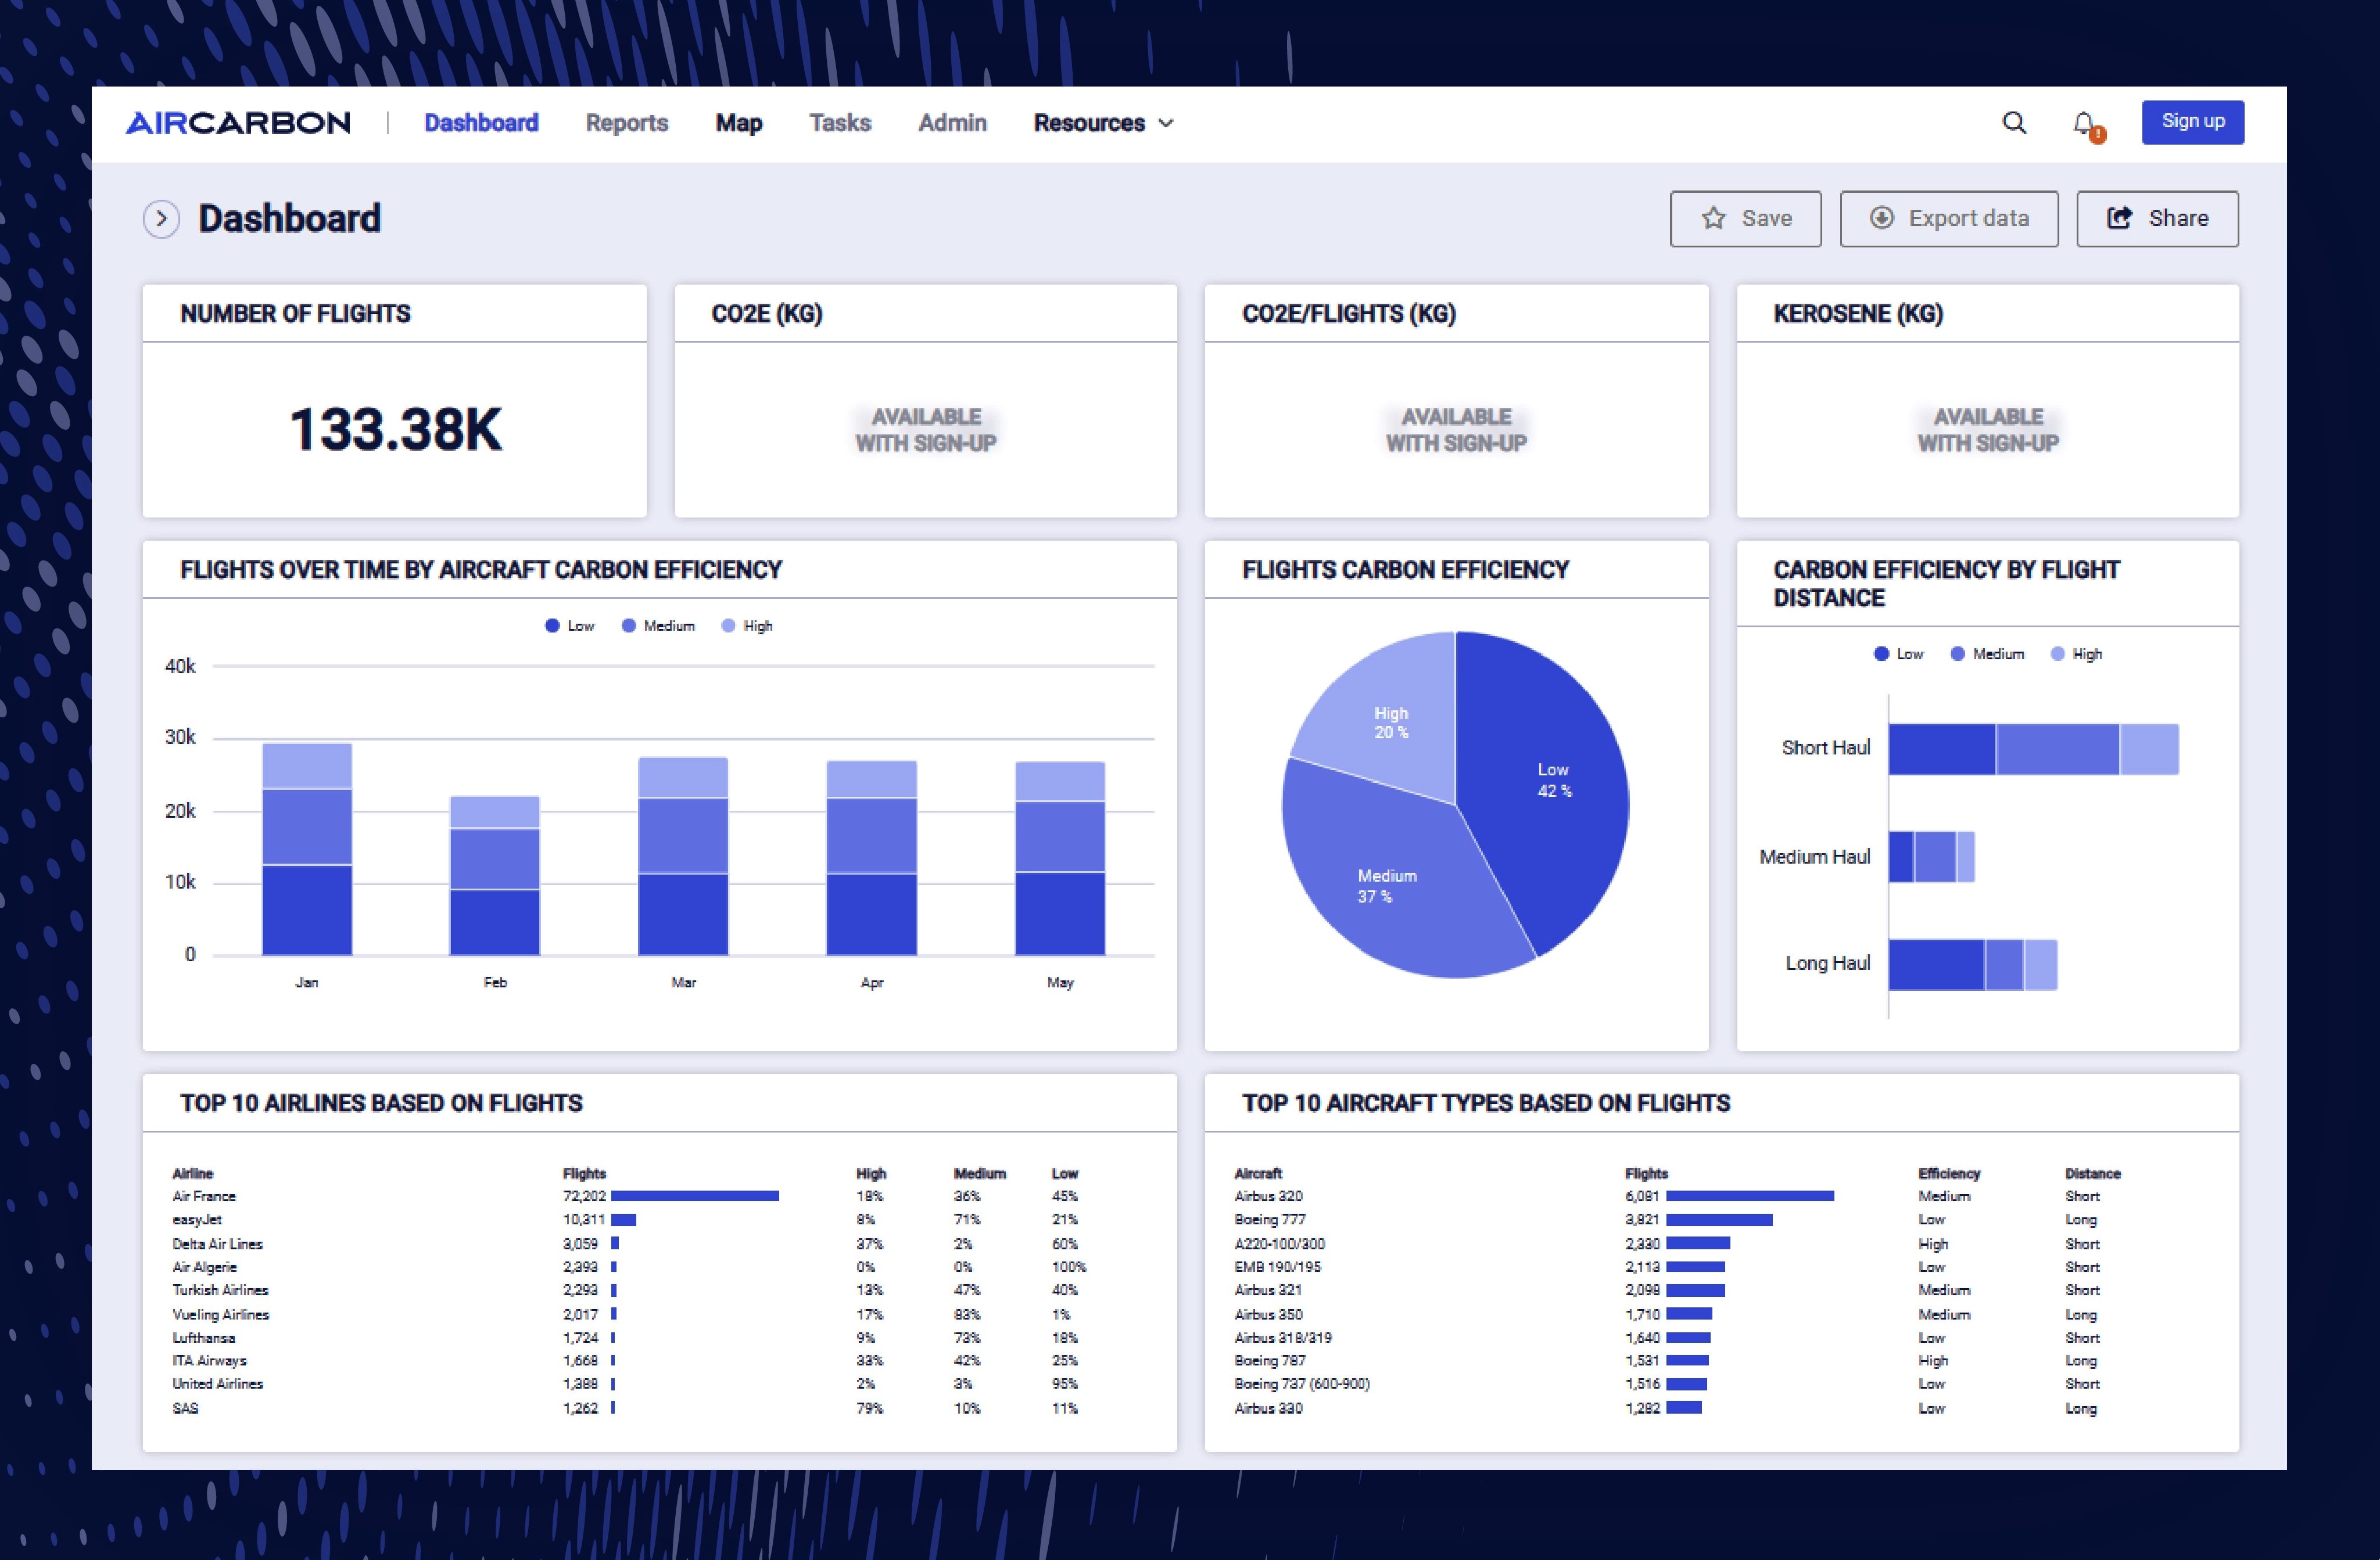Toggle Medium series in the flights over time legend

[x=658, y=626]
